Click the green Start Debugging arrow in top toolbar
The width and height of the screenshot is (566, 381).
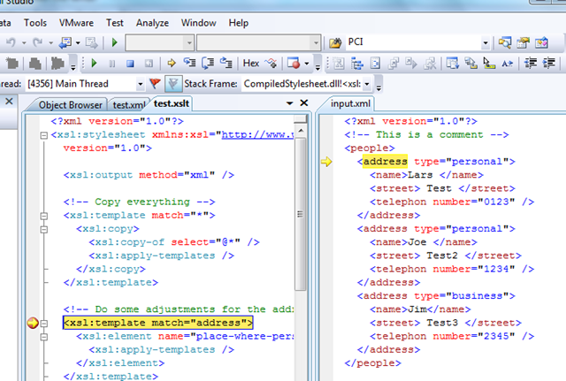114,42
